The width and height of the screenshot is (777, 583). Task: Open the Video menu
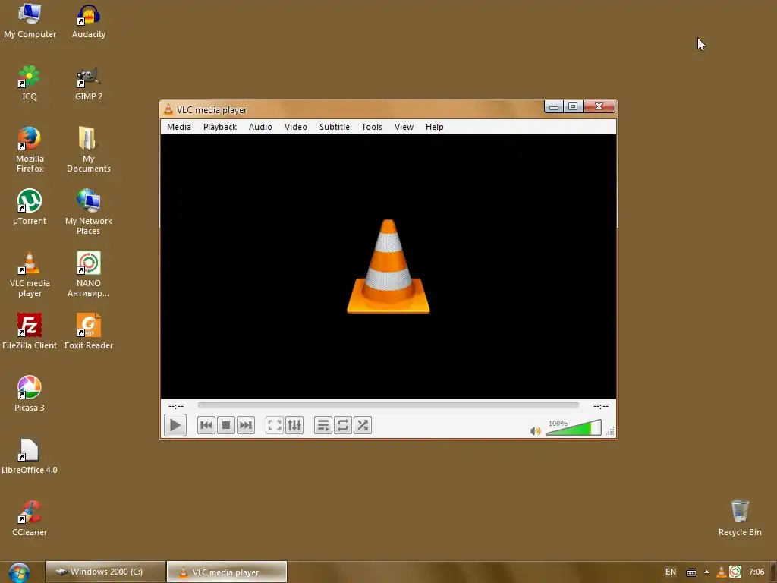(296, 127)
